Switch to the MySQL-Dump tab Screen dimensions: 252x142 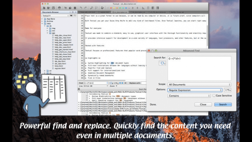pyautogui.click(x=177, y=12)
